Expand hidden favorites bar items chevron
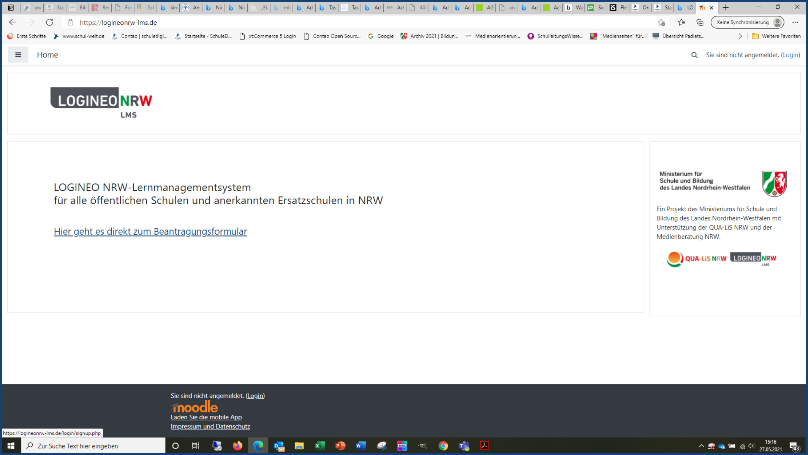This screenshot has width=808, height=455. [740, 36]
